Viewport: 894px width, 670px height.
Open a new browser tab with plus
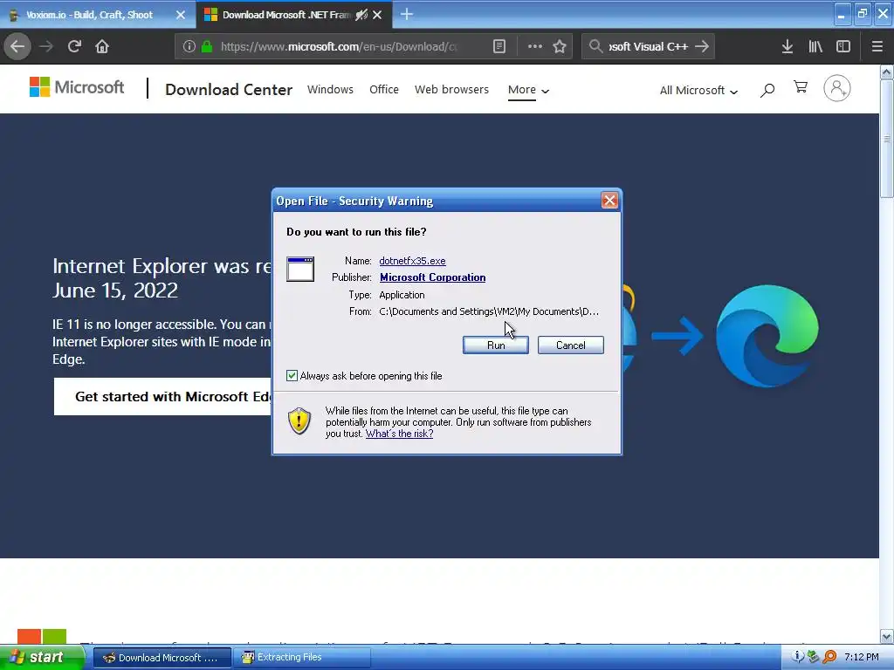[407, 14]
